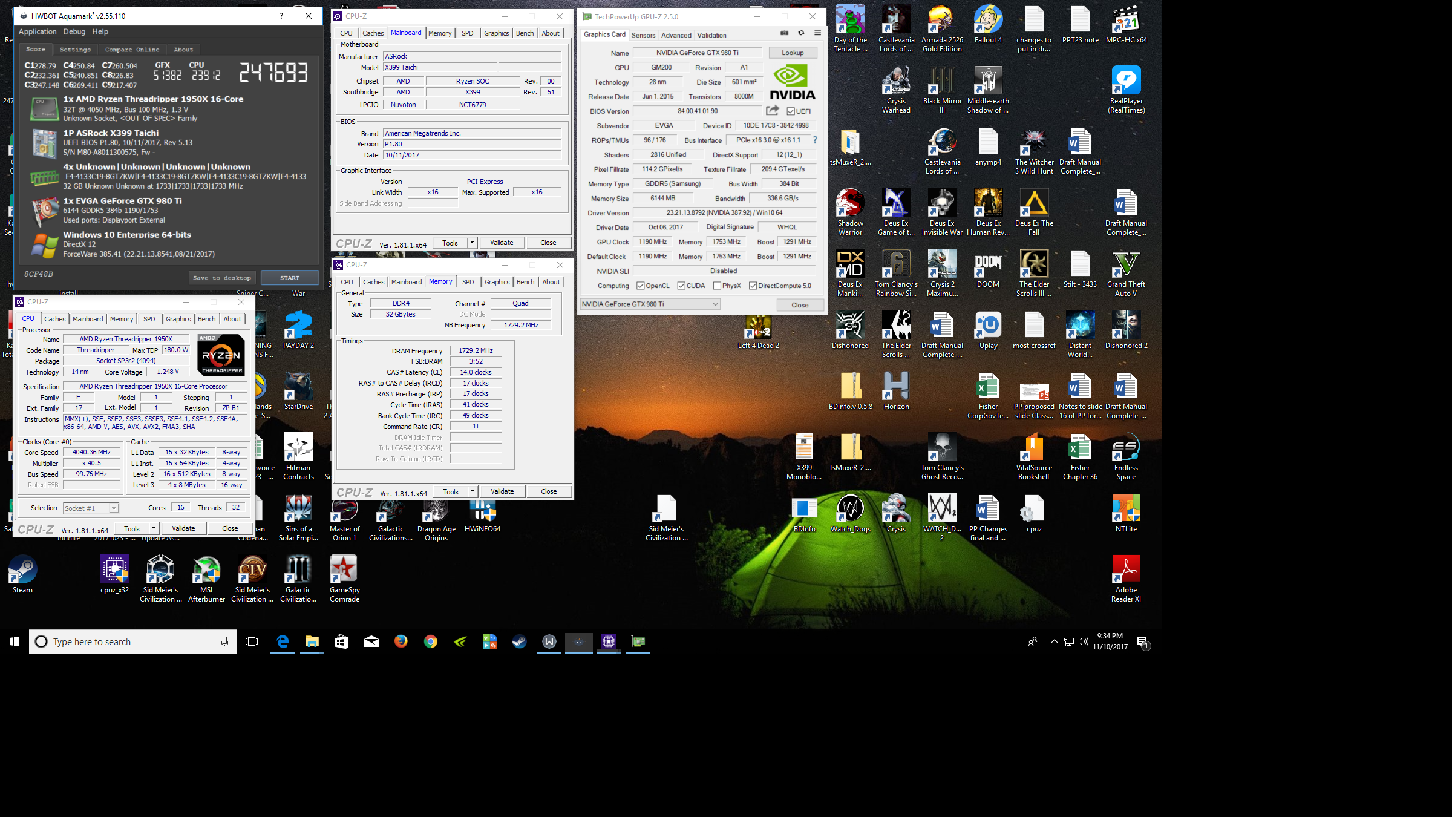This screenshot has width=1452, height=817.
Task: Open the File Explorer taskbar icon
Action: coord(312,641)
